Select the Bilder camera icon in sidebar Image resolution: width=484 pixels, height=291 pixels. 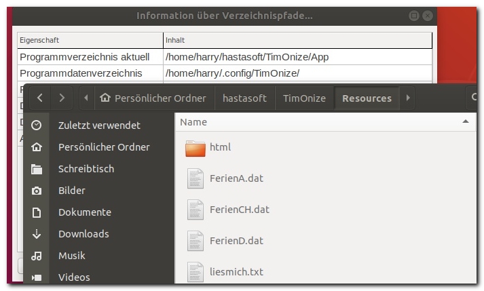[x=37, y=191]
